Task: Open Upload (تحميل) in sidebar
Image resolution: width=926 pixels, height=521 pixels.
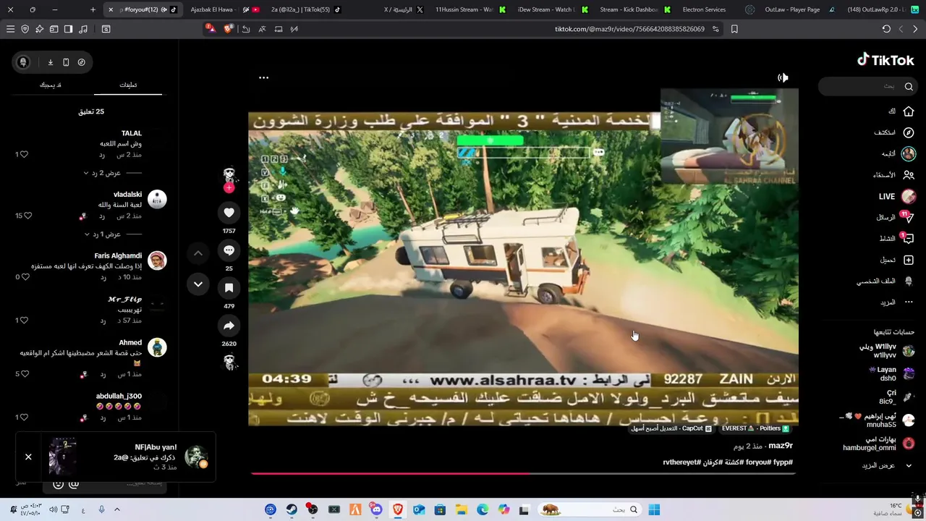Action: pyautogui.click(x=896, y=260)
